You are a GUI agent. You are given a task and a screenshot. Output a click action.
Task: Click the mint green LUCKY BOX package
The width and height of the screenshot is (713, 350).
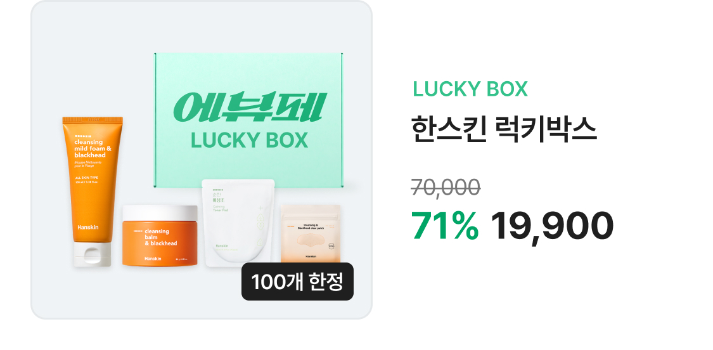click(x=248, y=120)
